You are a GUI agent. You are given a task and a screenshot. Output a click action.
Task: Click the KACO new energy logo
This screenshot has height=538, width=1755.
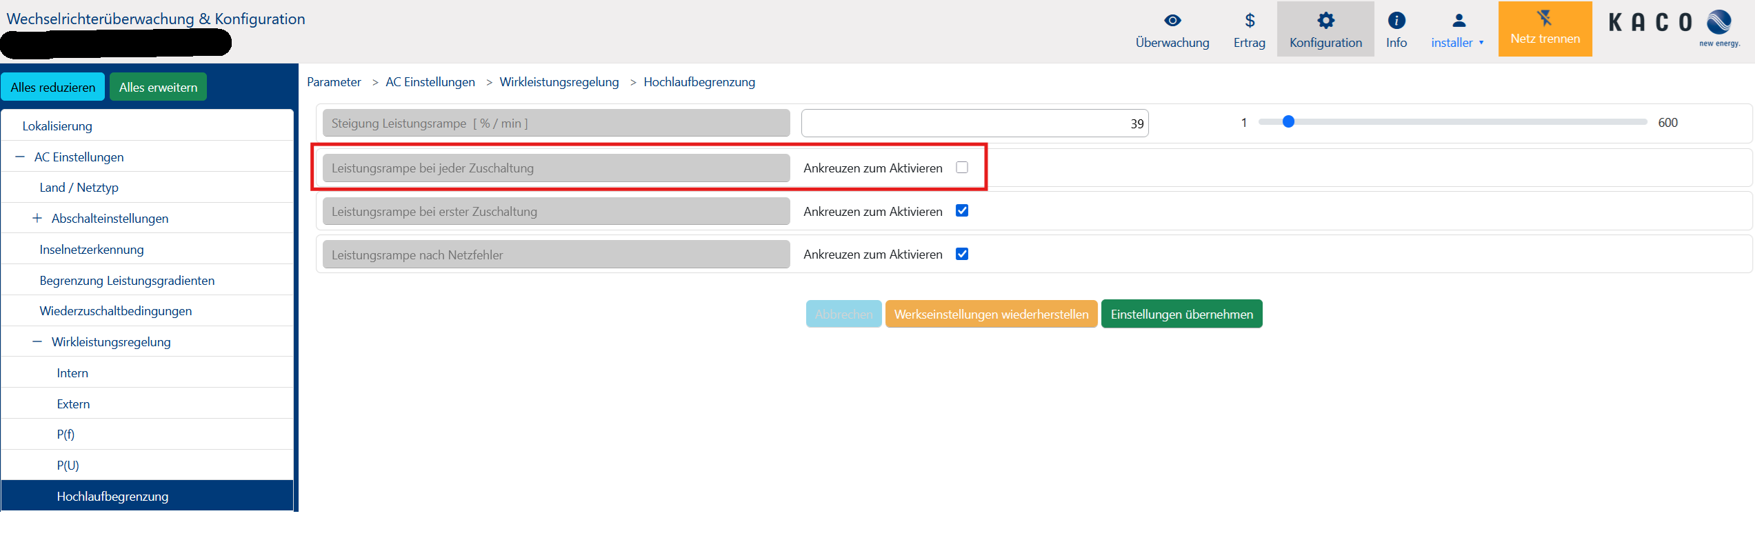(x=1674, y=26)
